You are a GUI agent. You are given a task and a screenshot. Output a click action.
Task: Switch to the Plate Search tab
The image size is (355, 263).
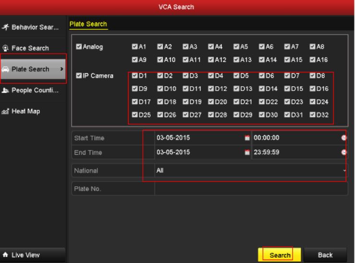88,24
